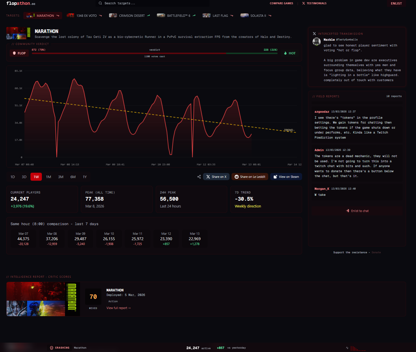Click the search magnifier icon
This screenshot has width=416, height=352.
click(x=100, y=3)
